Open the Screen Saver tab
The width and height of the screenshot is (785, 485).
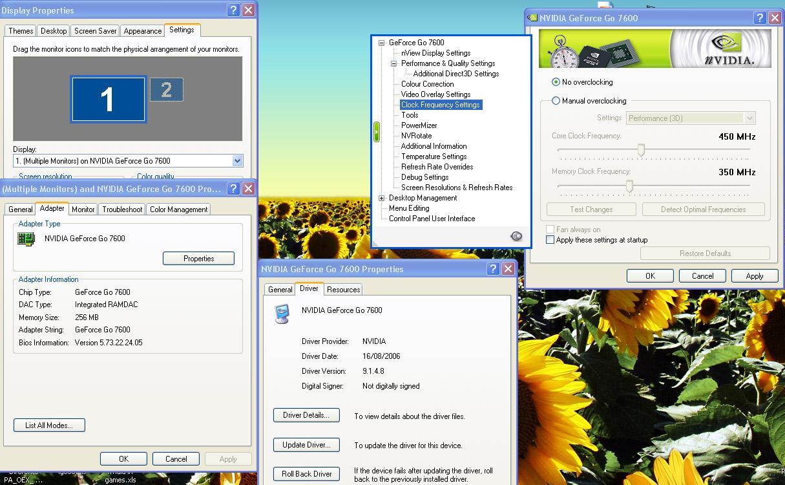pyautogui.click(x=95, y=31)
